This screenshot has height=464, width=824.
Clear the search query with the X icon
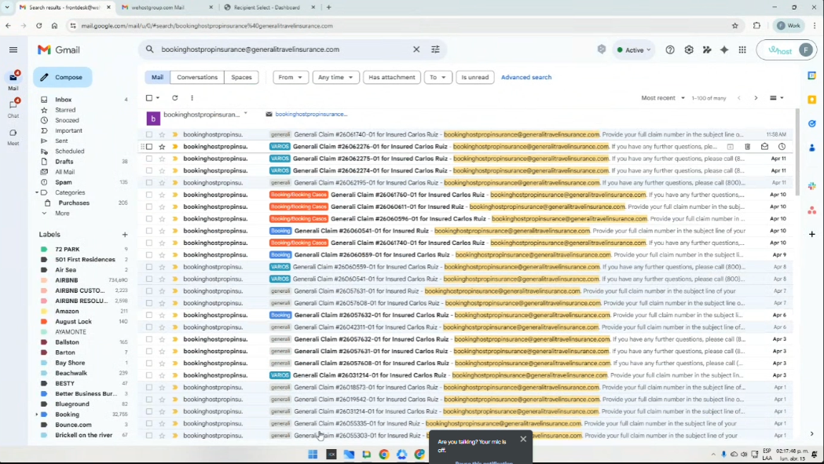coord(416,49)
